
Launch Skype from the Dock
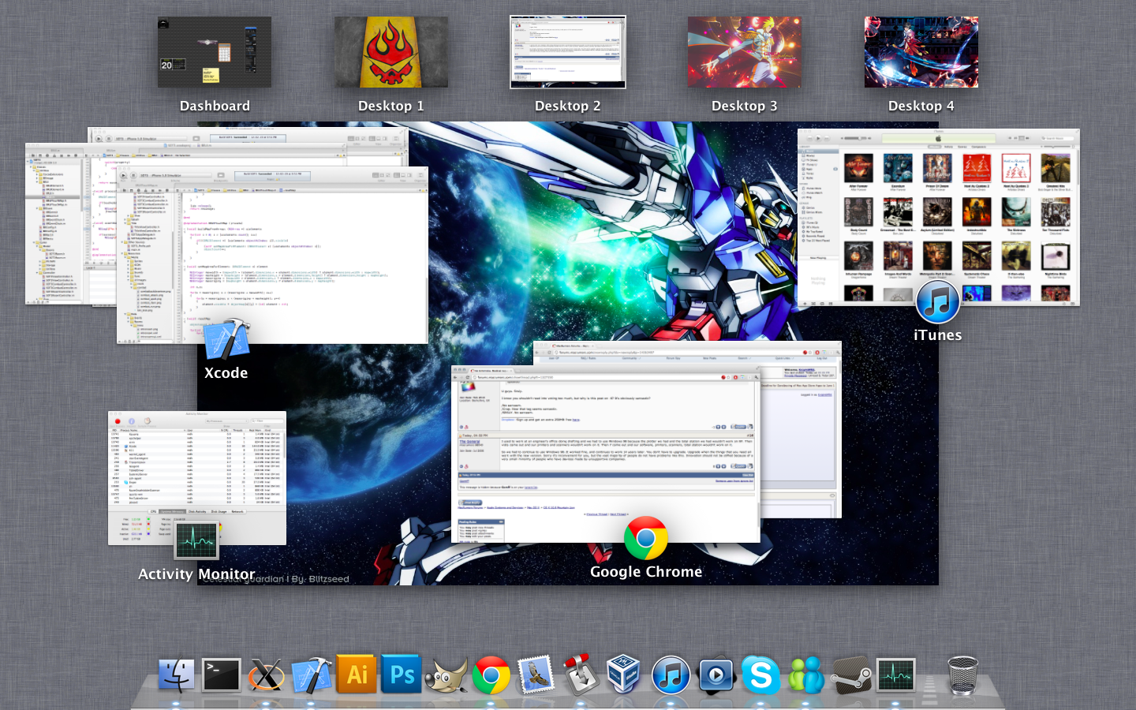761,676
